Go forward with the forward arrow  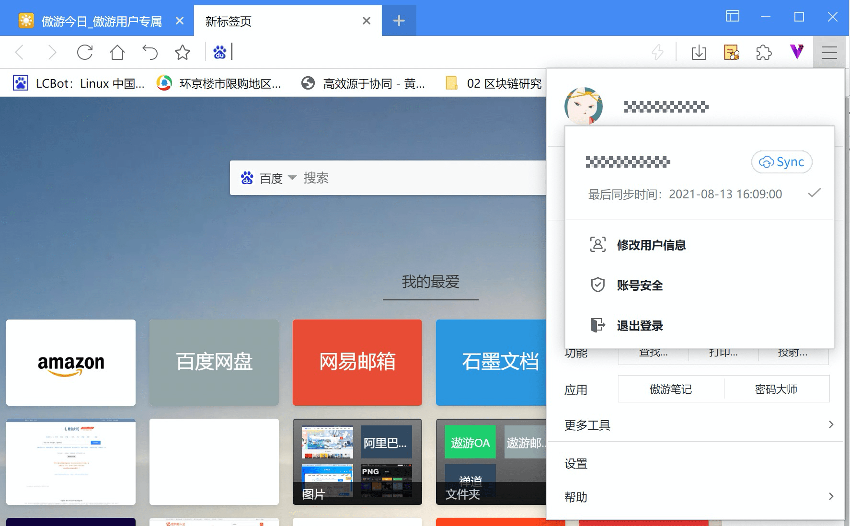tap(52, 52)
